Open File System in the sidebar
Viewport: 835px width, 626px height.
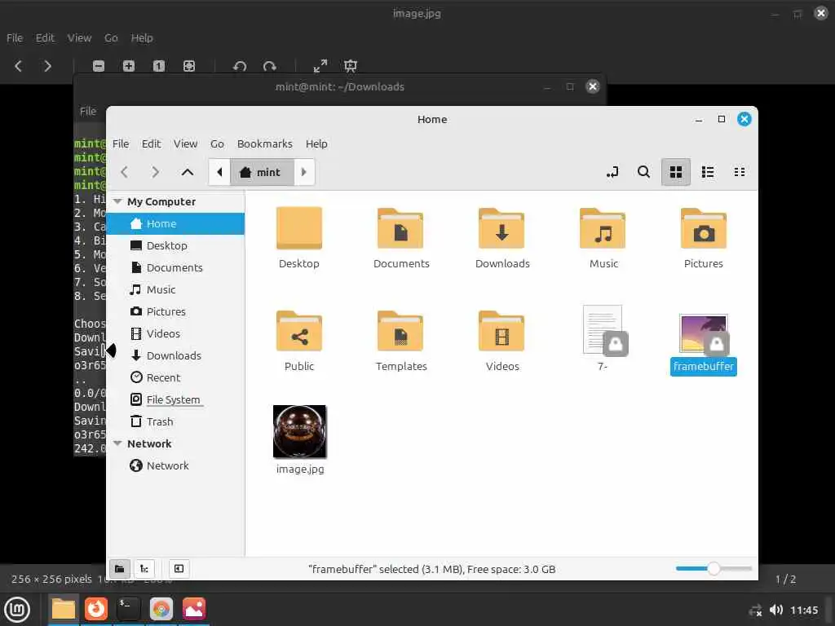176,399
